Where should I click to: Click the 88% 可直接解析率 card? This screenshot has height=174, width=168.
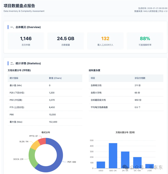(145, 41)
